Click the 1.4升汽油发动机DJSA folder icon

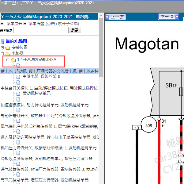13,60
